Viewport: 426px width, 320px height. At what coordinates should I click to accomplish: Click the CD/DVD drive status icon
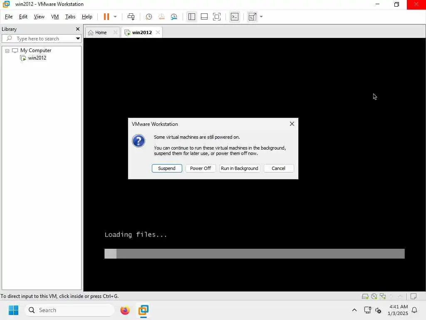coord(374,296)
